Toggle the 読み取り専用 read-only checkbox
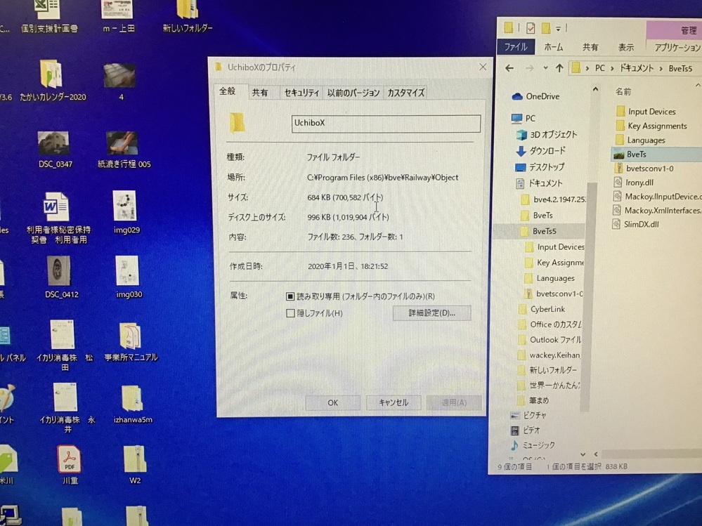Viewport: 702px width, 526px height. (x=290, y=296)
